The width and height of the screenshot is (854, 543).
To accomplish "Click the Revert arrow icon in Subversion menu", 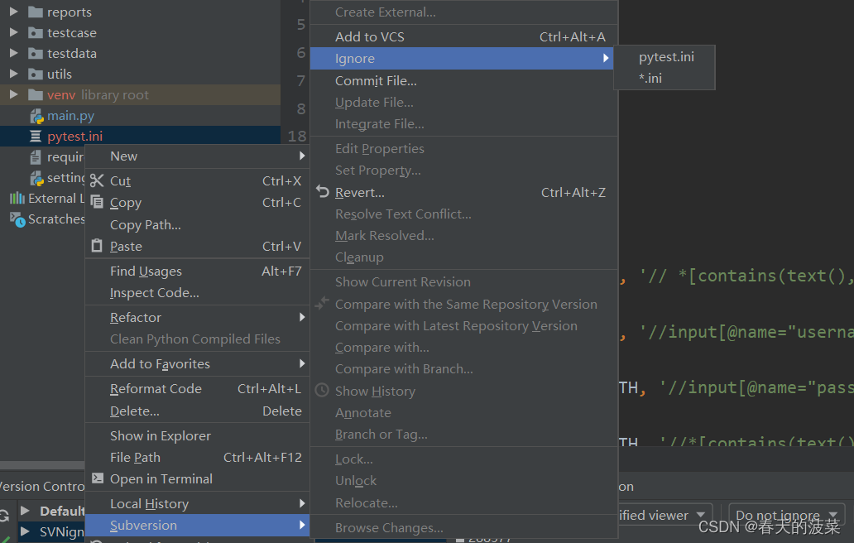I will tap(323, 192).
